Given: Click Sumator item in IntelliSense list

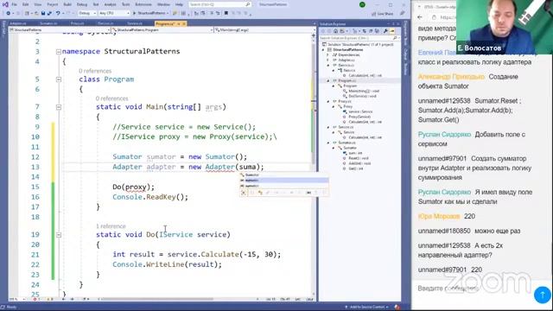Looking at the screenshot, I should tap(284, 175).
